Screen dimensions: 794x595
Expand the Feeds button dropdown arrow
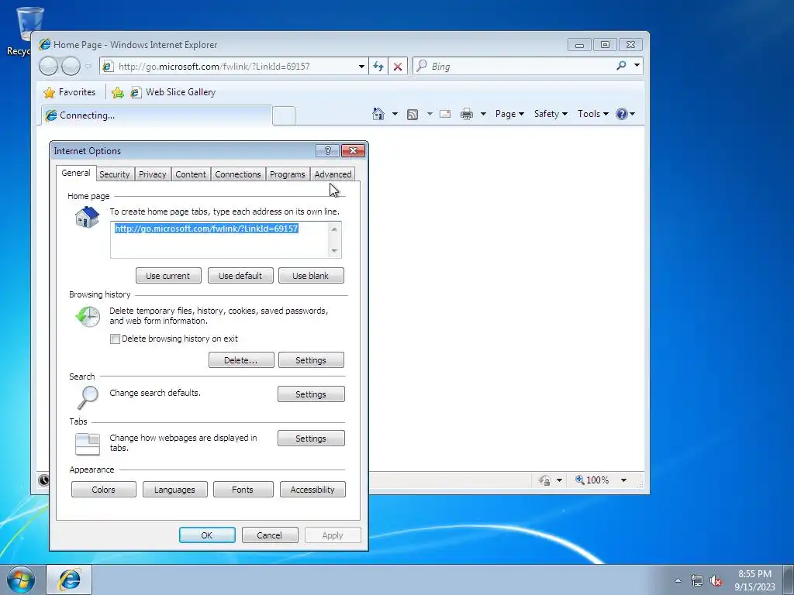pyautogui.click(x=430, y=114)
